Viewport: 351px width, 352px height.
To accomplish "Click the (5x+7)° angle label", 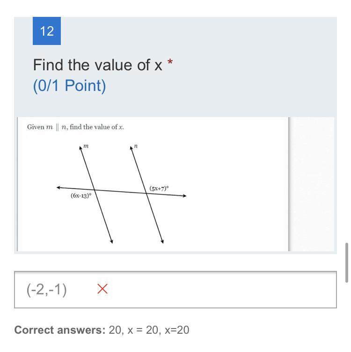I will coord(159,188).
